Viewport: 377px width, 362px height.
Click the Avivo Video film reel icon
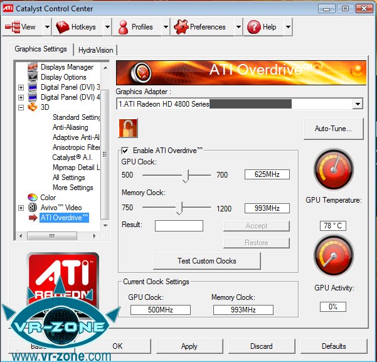[33, 207]
